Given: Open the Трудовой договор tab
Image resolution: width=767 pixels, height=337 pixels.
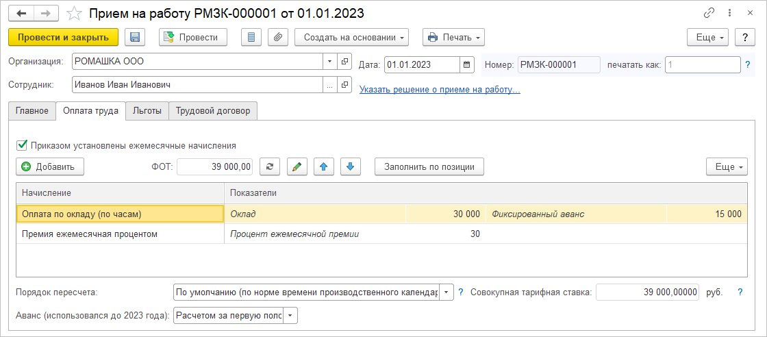Looking at the screenshot, I should coord(212,111).
